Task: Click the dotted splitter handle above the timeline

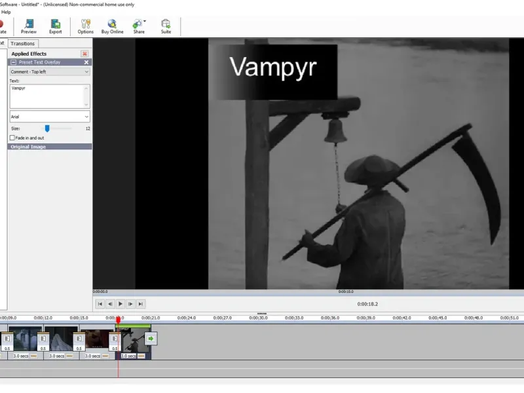Action: coord(261,314)
